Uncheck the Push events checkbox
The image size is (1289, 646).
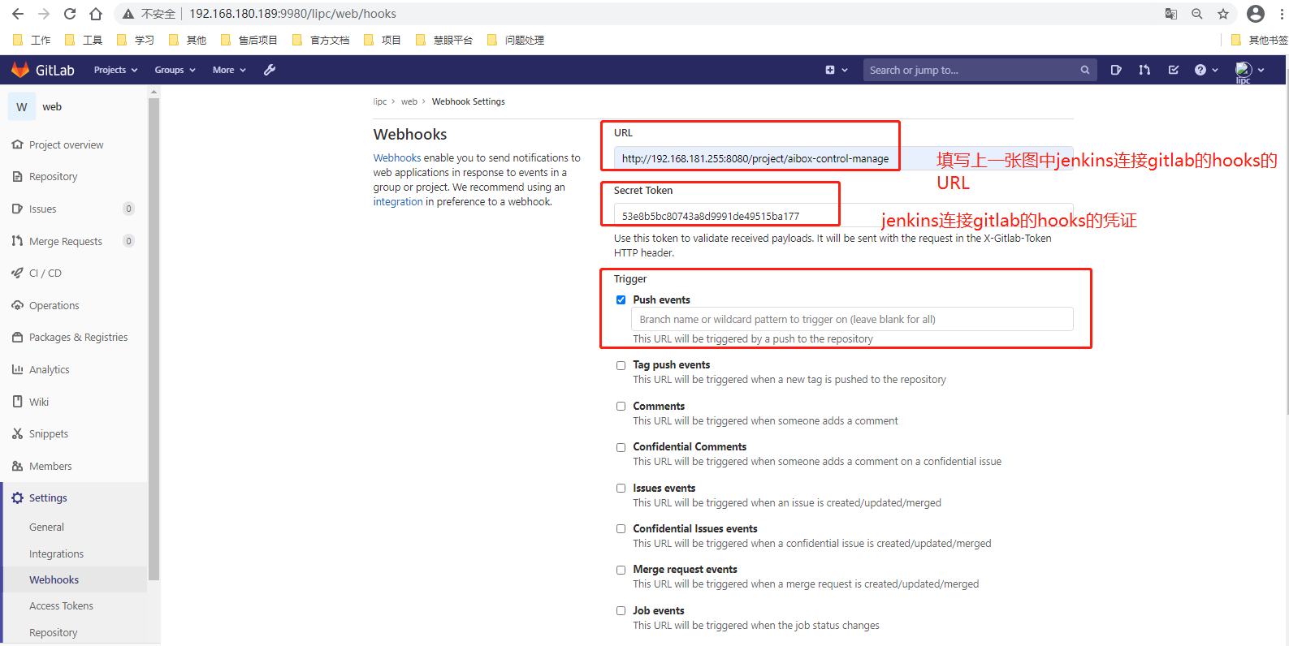621,299
